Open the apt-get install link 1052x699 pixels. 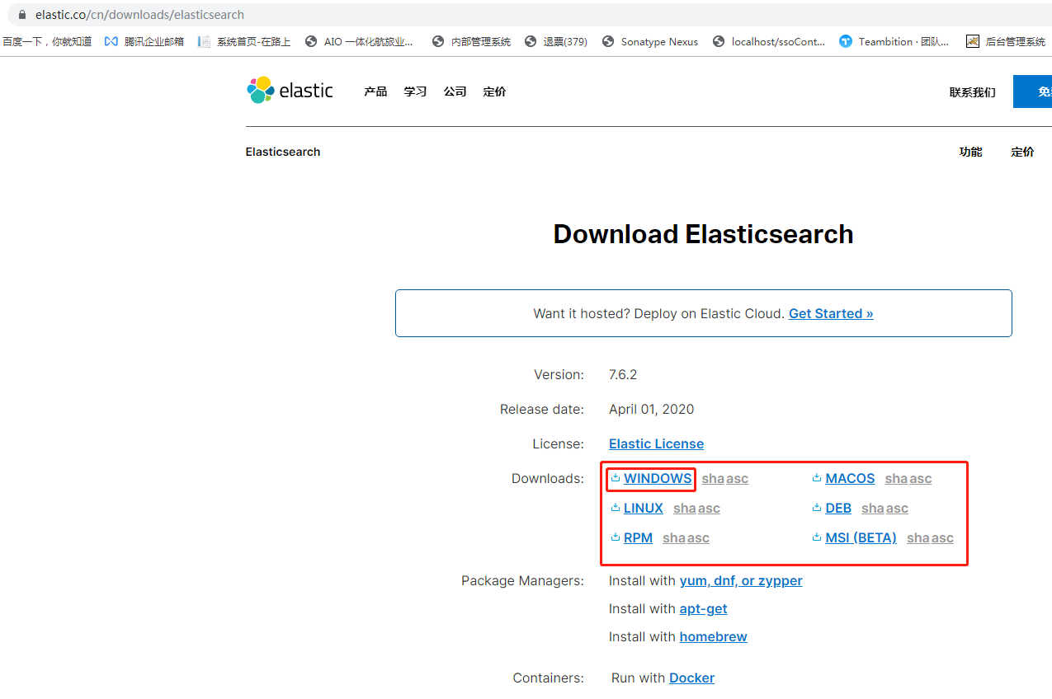pyautogui.click(x=703, y=608)
